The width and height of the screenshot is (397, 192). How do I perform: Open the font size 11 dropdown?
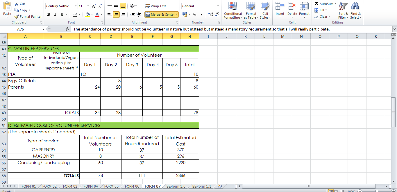[88, 6]
